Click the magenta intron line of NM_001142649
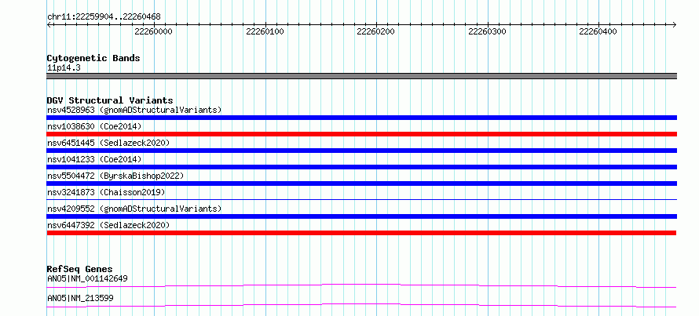Viewport: 699px width, 316px height. click(362, 284)
